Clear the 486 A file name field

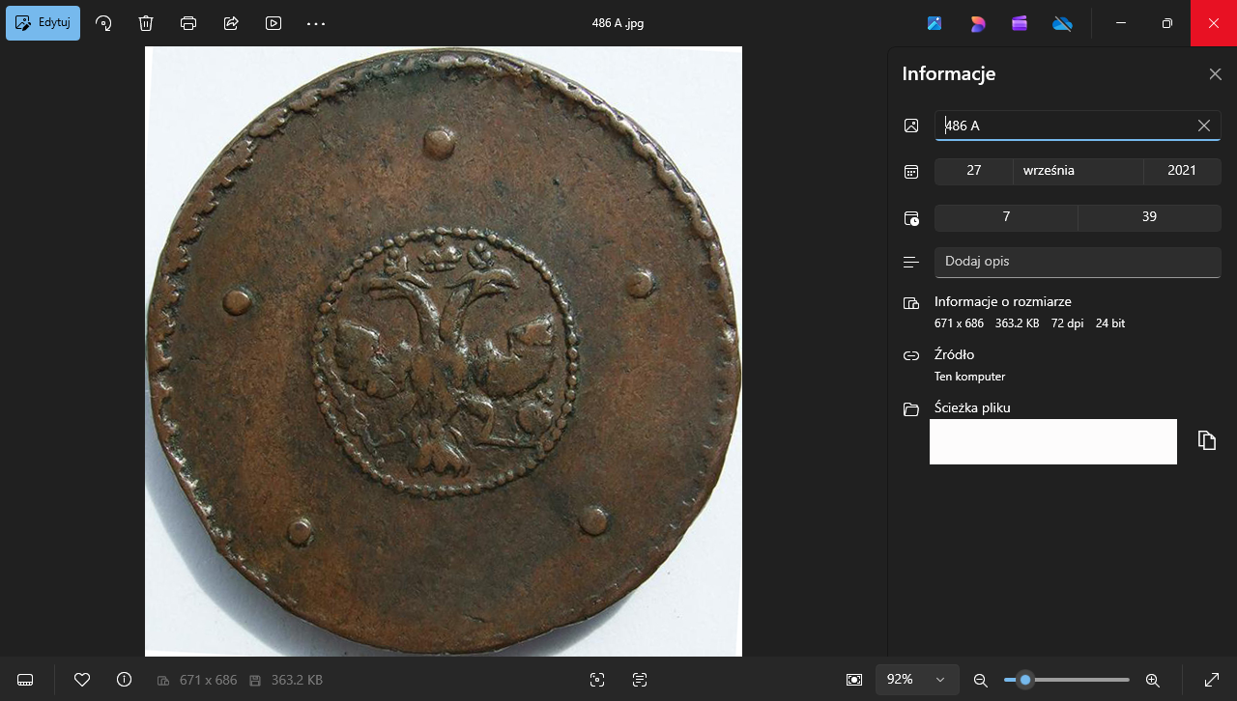[1204, 126]
